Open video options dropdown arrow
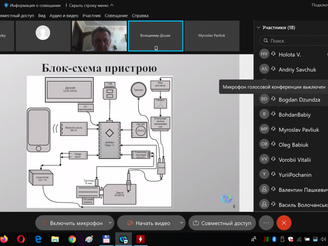This screenshot has width=328, height=246. pyautogui.click(x=182, y=223)
